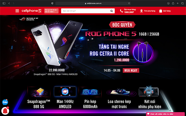Click the privacy shield icon

(x=52, y=3)
